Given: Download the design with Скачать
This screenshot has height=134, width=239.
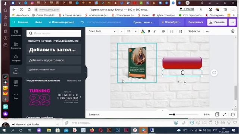Looking at the screenshot, I should 217,22.
